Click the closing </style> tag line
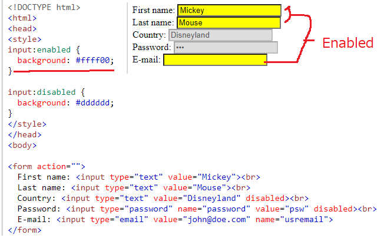 (x=27, y=124)
